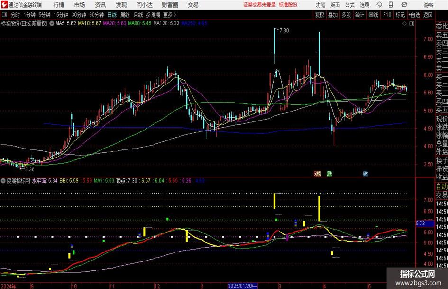The height and width of the screenshot is (289, 448).
Task: Open the mobile phone icon in title bar
Action: pos(392,5)
